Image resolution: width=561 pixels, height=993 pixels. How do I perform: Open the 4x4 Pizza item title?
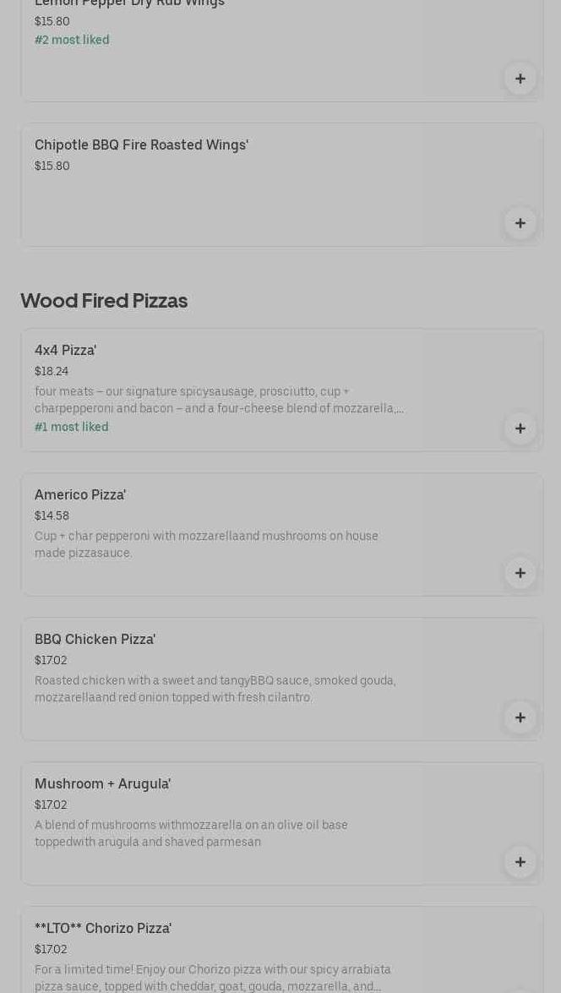pos(66,350)
